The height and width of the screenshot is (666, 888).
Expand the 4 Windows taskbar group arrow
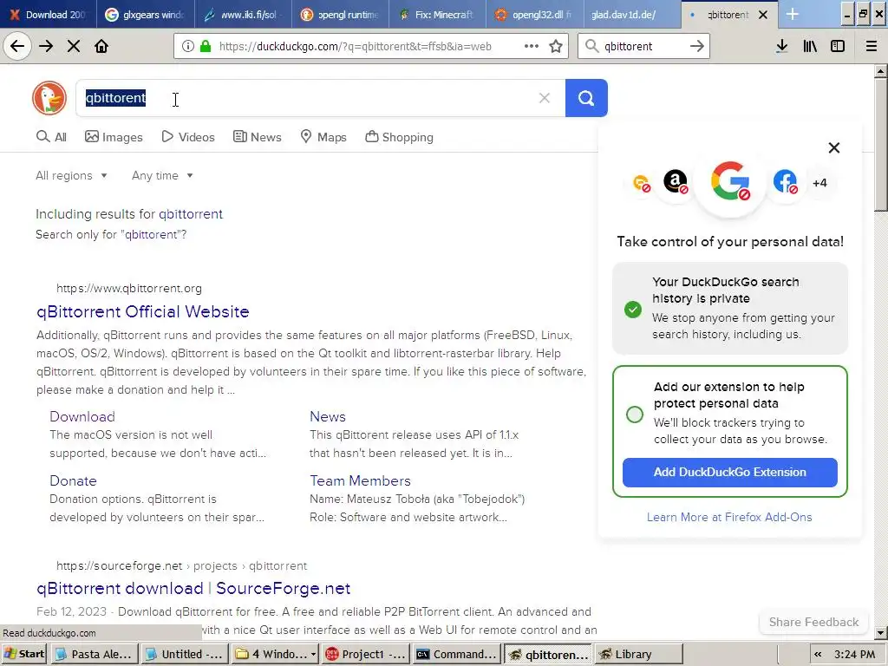[x=313, y=654]
